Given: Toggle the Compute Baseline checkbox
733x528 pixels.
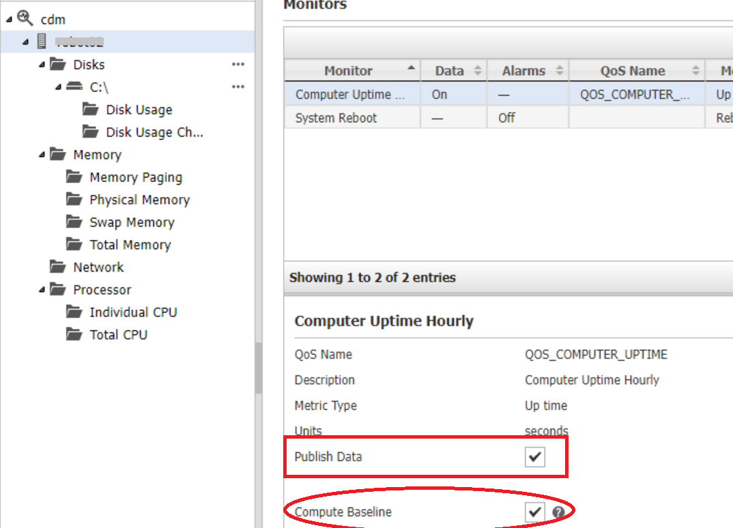Looking at the screenshot, I should pyautogui.click(x=535, y=512).
